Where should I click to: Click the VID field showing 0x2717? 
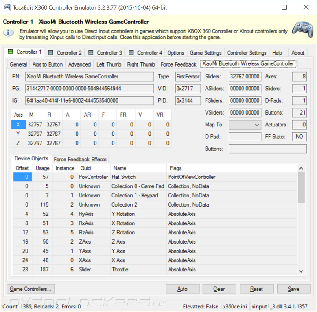click(188, 89)
